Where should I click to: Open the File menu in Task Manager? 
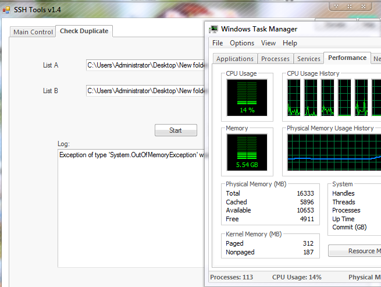[218, 43]
